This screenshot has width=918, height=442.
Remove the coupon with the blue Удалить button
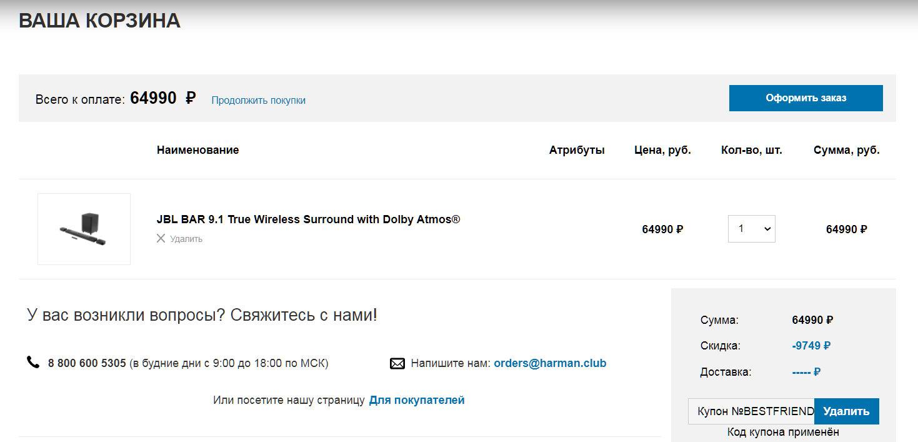[x=846, y=411]
